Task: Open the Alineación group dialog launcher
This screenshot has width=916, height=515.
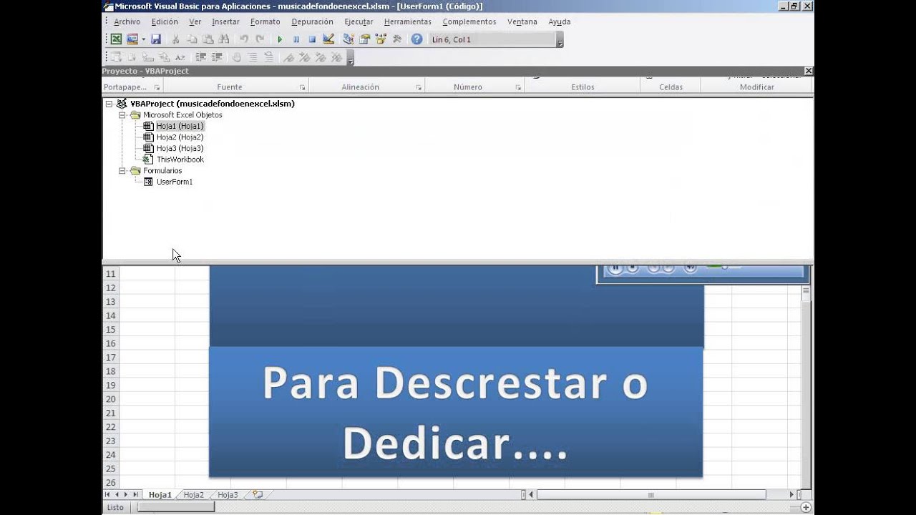Action: pos(419,87)
